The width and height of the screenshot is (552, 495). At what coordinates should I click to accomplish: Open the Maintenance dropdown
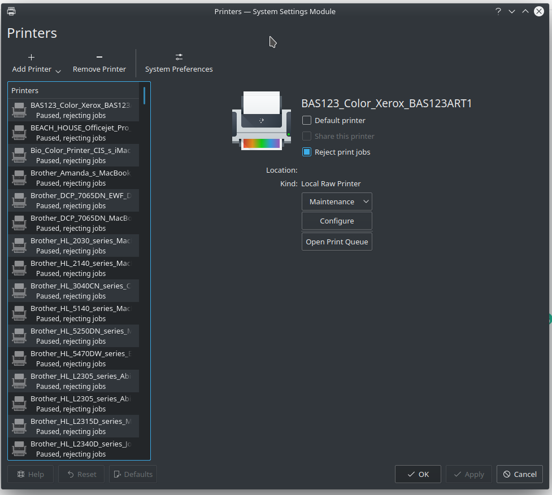pyautogui.click(x=337, y=202)
